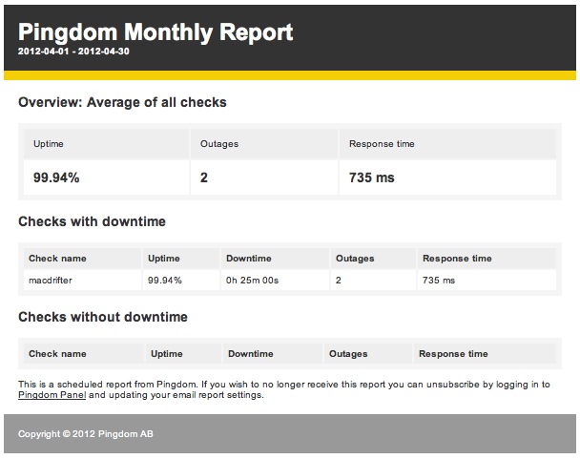
Task: Click Uptime header in Checks with downtime table
Action: click(164, 259)
